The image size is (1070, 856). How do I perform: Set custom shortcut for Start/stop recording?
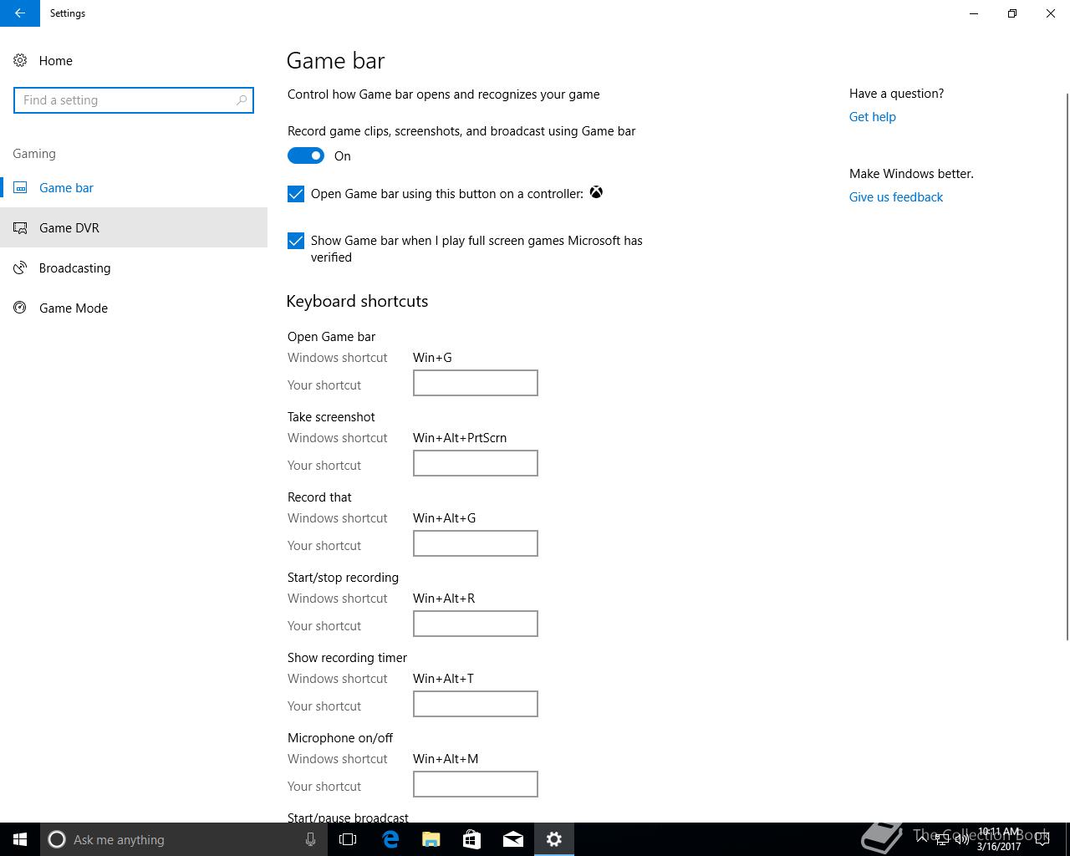point(476,624)
